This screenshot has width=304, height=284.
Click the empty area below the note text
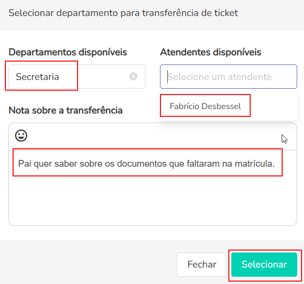point(152,201)
